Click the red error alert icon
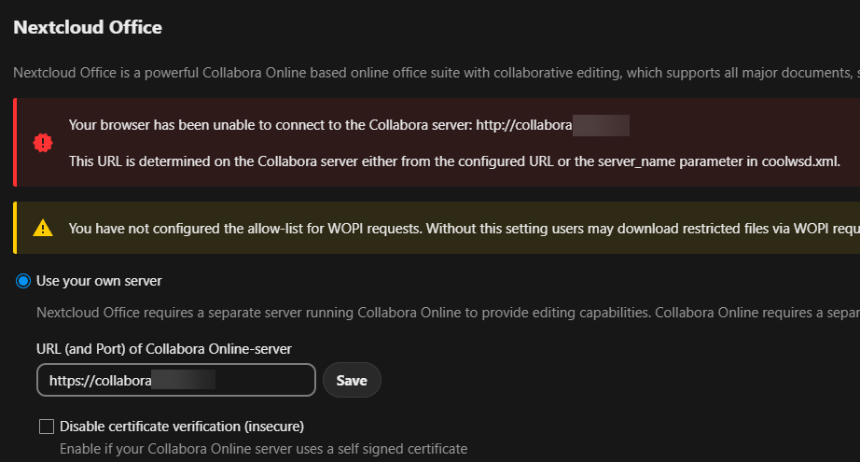 point(43,143)
